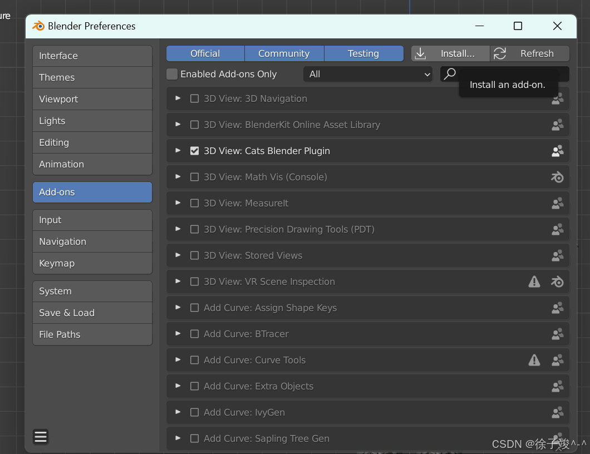Toggle the Community support level filter
590x454 pixels.
(284, 53)
